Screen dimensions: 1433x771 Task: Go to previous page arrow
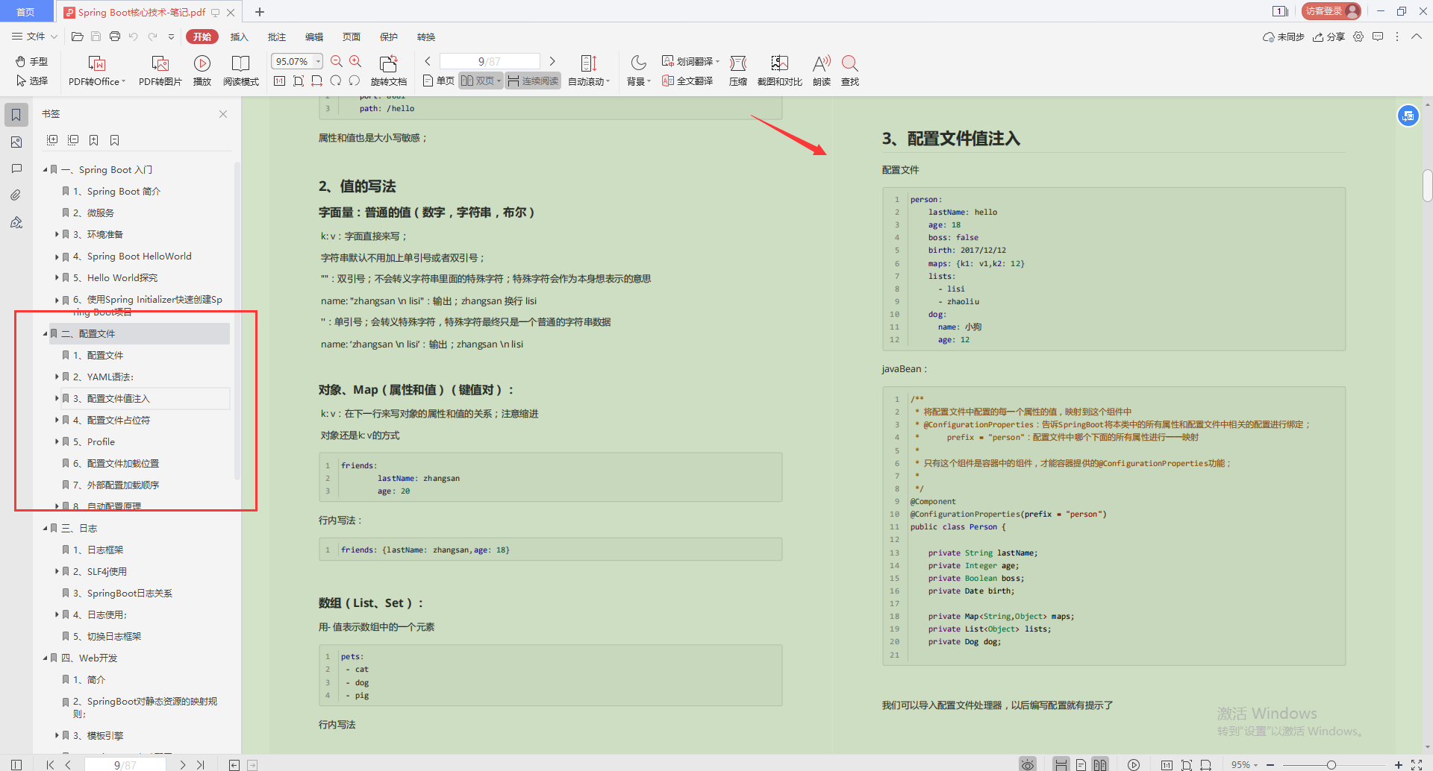(x=428, y=61)
